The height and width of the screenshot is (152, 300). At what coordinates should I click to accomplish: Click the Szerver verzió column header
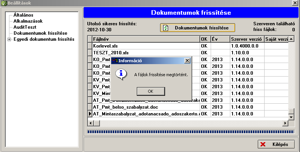pyautogui.click(x=247, y=39)
